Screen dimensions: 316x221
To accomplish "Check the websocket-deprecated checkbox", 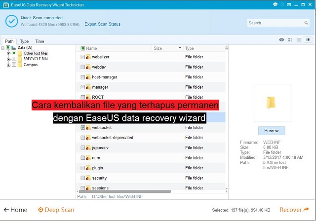I will pos(82,138).
